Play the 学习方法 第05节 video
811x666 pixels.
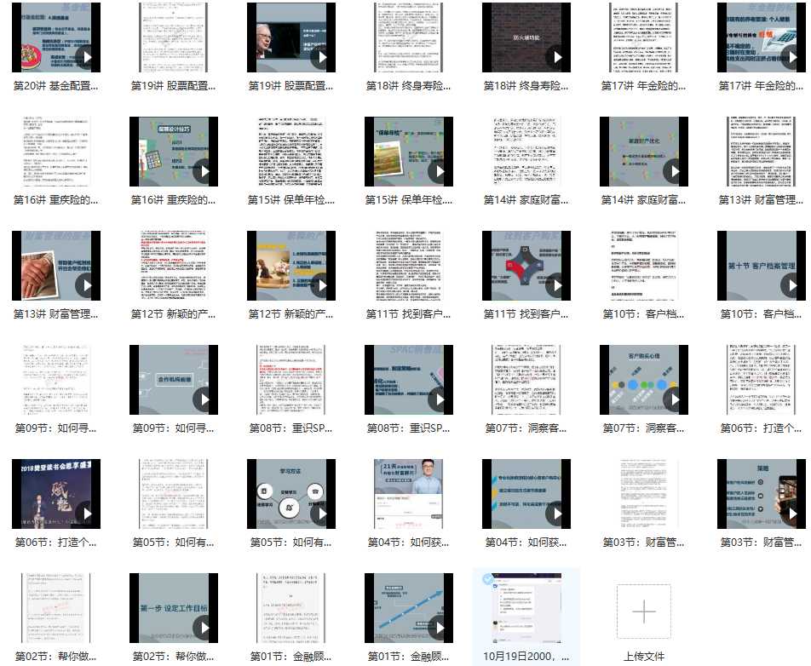point(321,514)
